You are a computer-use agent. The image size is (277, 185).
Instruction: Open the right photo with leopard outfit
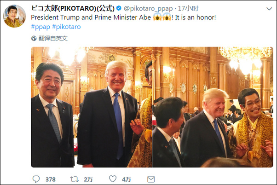[x=213, y=107]
